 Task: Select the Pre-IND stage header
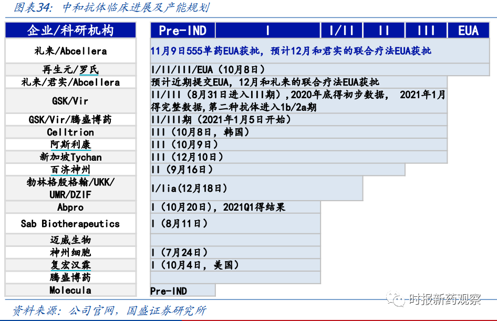183,30
